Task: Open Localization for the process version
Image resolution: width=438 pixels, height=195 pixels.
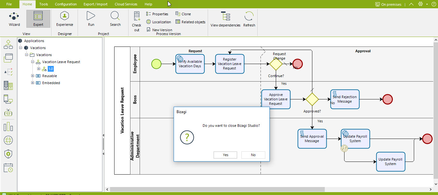Action: pos(159,22)
